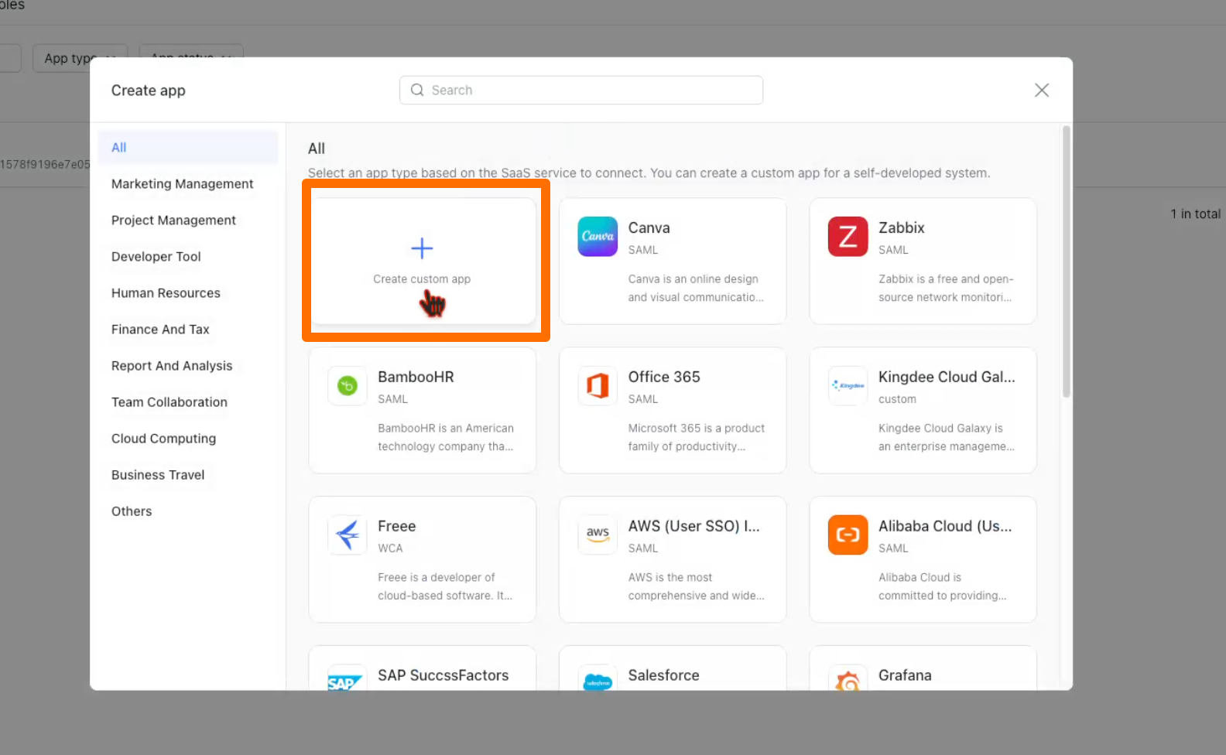The image size is (1226, 755).
Task: Select the All category
Action: [188, 147]
